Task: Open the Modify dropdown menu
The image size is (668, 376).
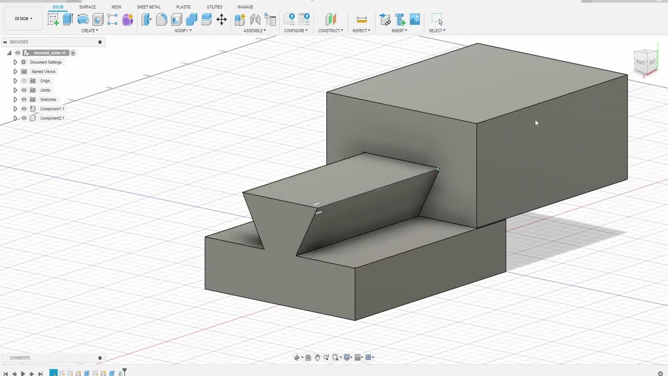Action: [183, 31]
